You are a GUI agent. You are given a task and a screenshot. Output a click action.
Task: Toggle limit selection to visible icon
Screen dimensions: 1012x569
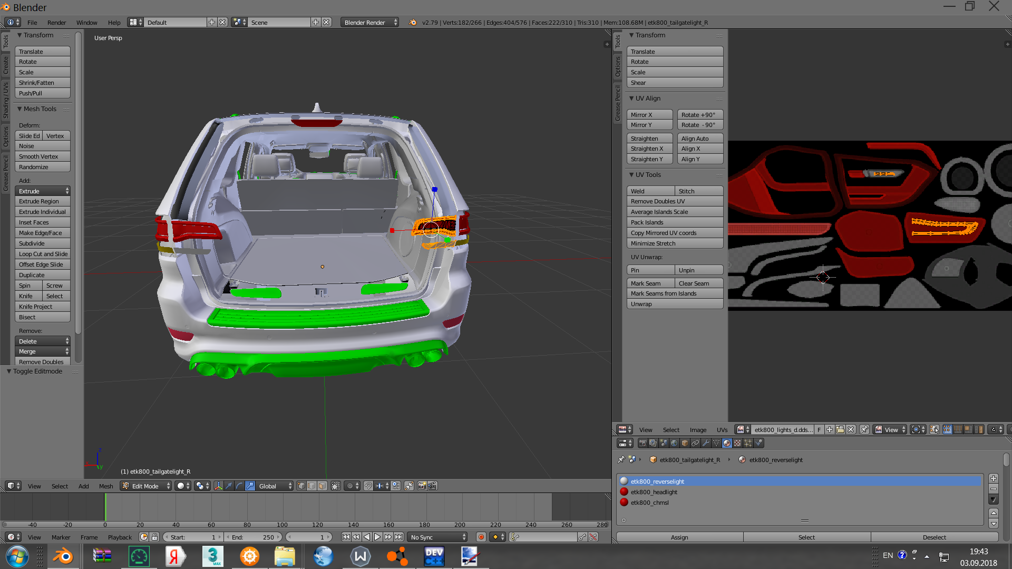335,486
